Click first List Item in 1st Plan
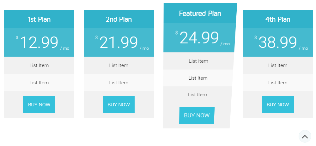This screenshot has width=316, height=146. (39, 65)
